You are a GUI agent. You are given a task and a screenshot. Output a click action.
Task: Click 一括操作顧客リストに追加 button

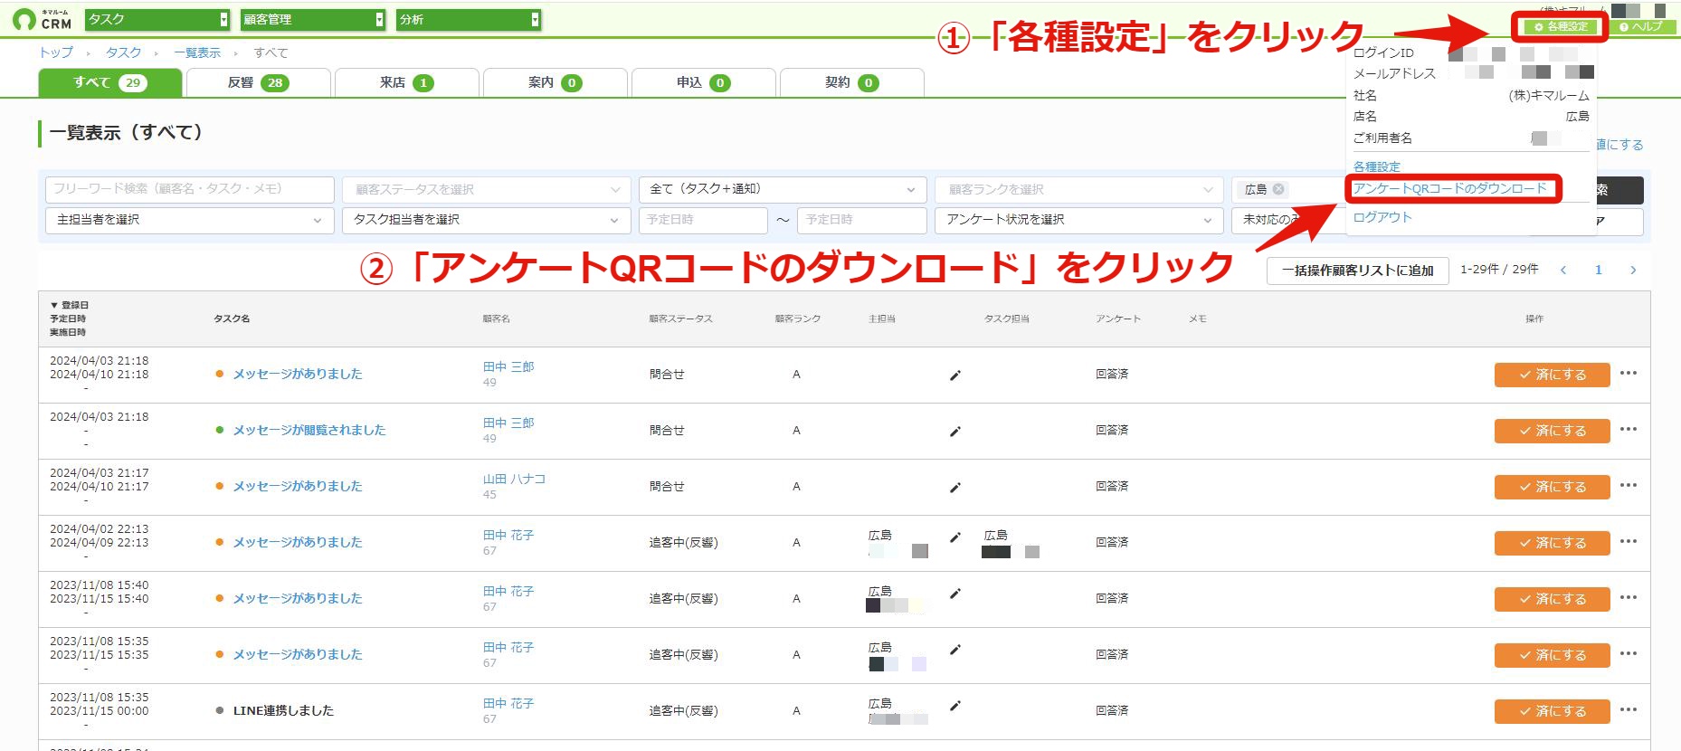(1357, 271)
